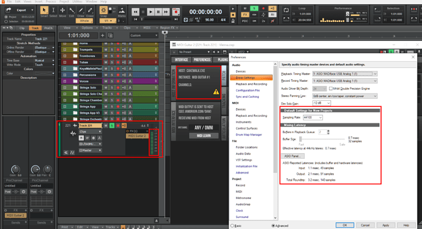Open the Tracks menu in the track view
This screenshot has height=229, width=422.
107,27
